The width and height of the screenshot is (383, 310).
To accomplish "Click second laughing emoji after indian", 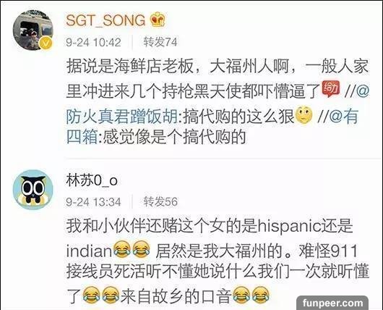I will click(x=141, y=248).
